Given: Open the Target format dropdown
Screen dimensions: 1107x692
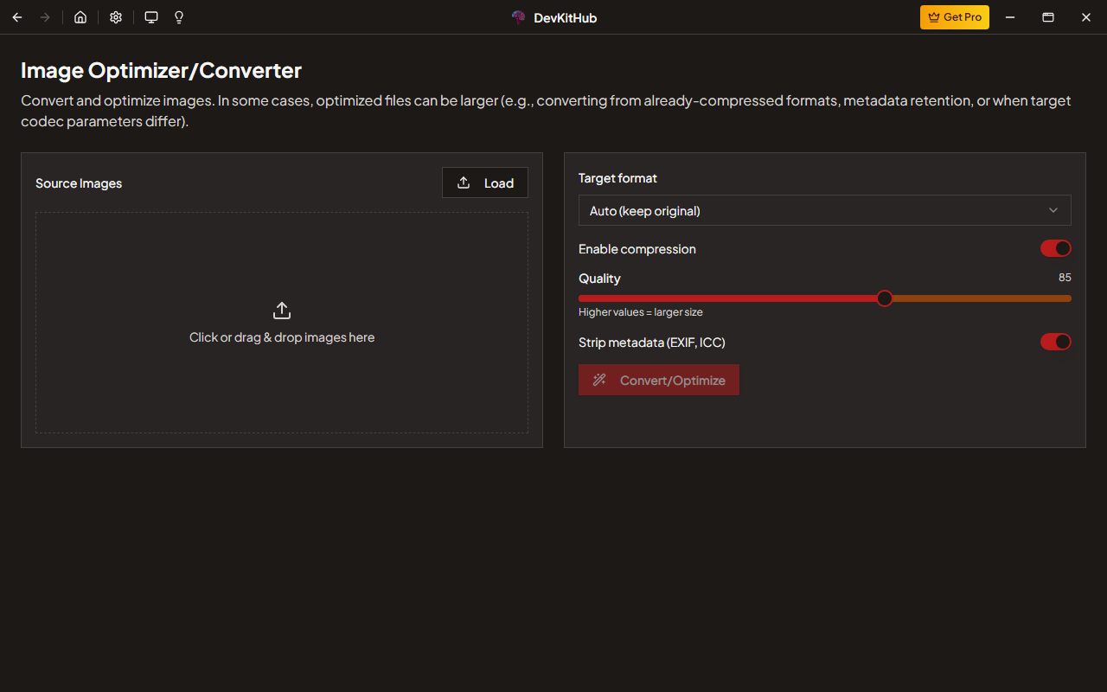Looking at the screenshot, I should [825, 210].
